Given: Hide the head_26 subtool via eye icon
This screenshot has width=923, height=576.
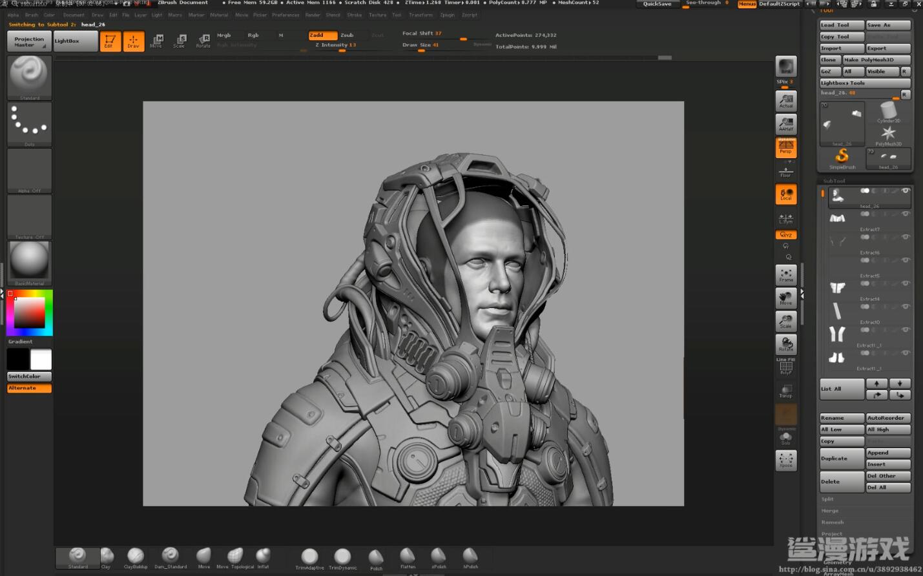Looking at the screenshot, I should [906, 190].
